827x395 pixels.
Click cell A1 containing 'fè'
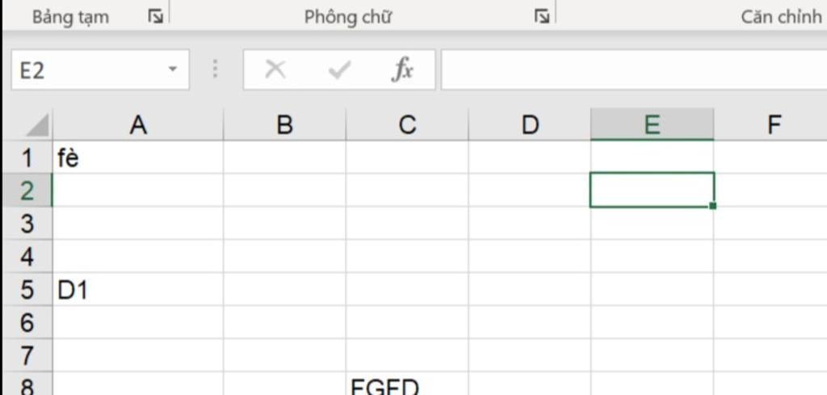tap(138, 158)
